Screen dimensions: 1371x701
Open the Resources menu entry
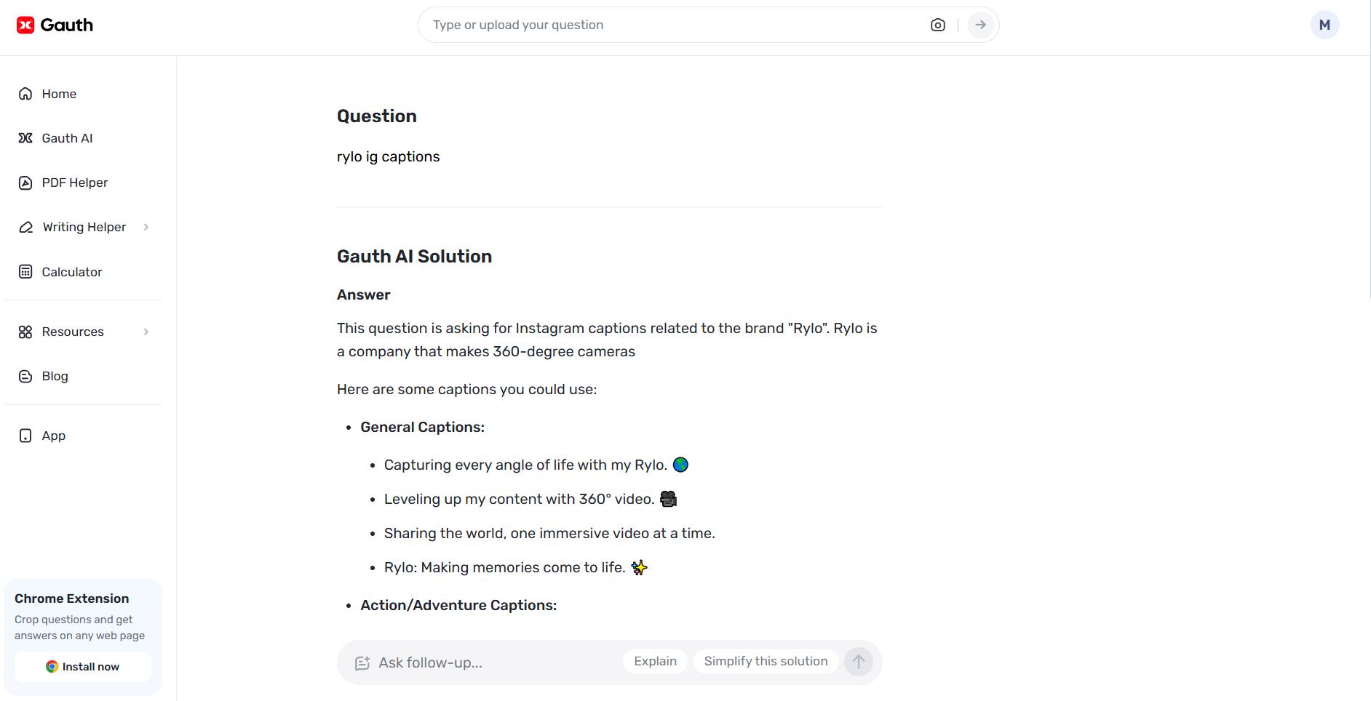(x=72, y=332)
